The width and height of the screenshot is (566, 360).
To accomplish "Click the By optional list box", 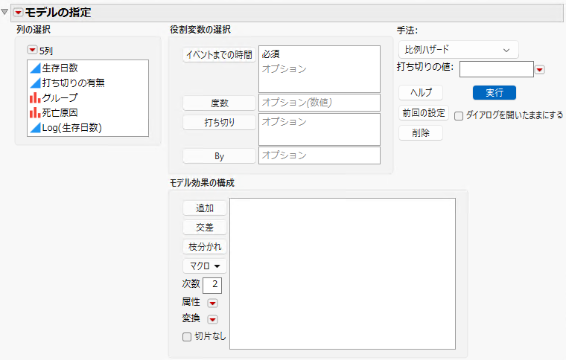I will coord(319,155).
